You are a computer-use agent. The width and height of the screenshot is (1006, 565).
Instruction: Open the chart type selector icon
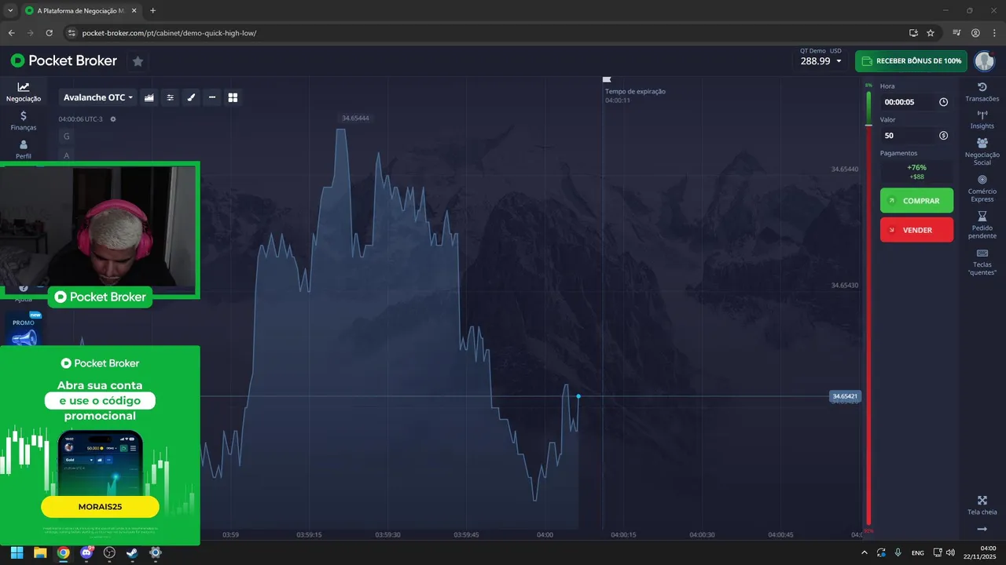point(149,97)
